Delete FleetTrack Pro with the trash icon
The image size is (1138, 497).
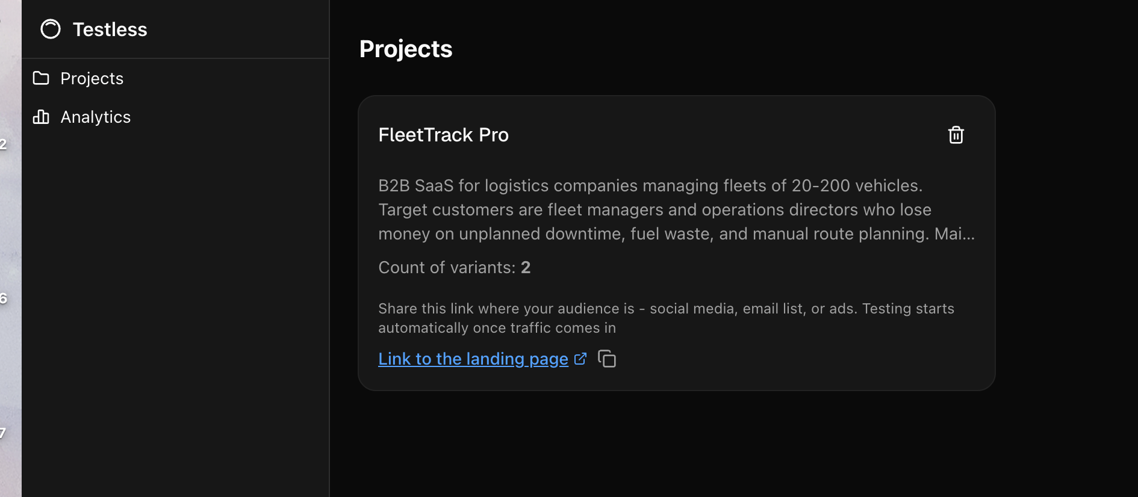[956, 135]
